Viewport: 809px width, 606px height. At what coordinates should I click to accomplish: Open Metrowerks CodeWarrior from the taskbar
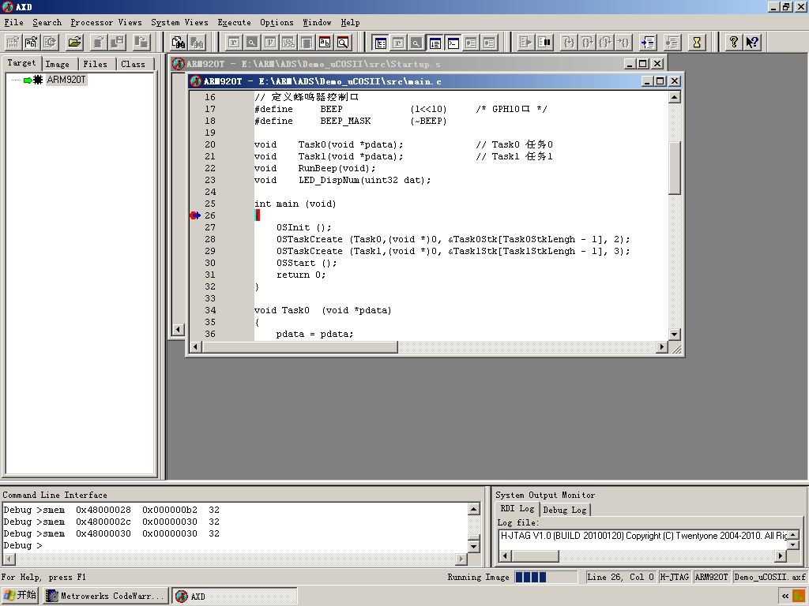coord(106,596)
